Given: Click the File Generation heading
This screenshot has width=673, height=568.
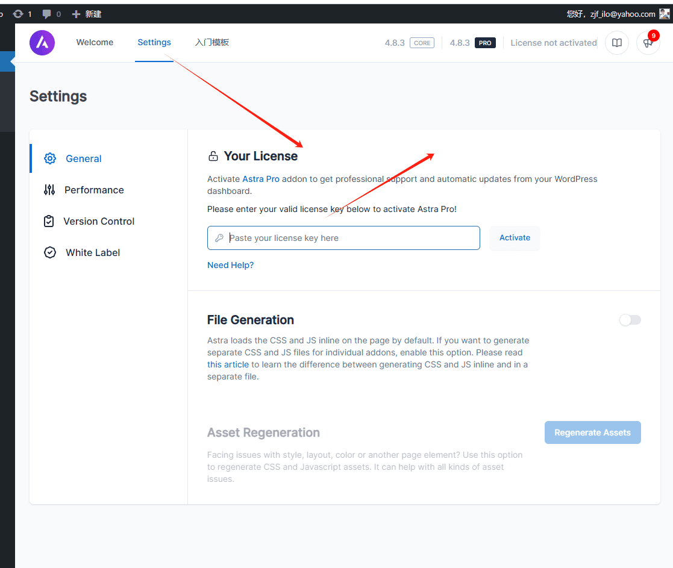Looking at the screenshot, I should click(x=251, y=320).
